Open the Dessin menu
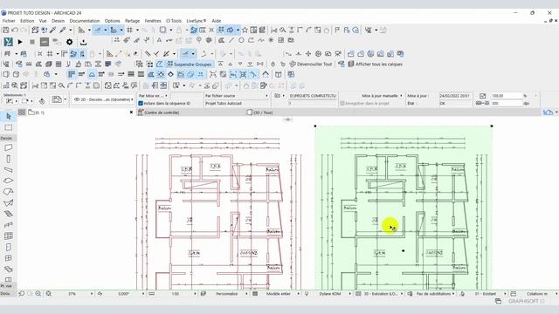559x314 pixels. pos(58,21)
